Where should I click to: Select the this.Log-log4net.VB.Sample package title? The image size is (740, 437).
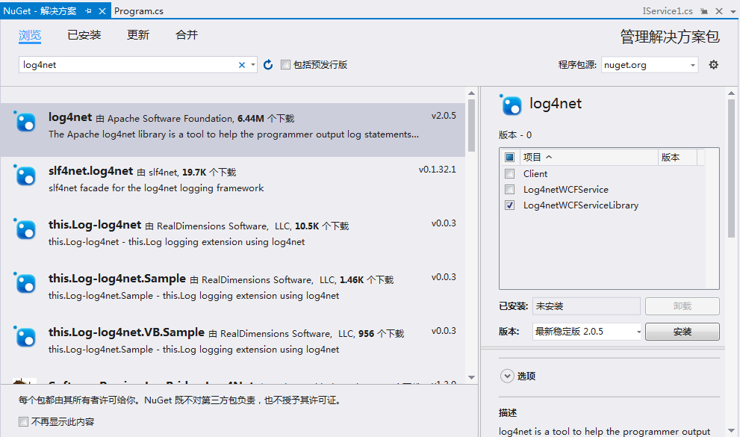click(x=126, y=332)
